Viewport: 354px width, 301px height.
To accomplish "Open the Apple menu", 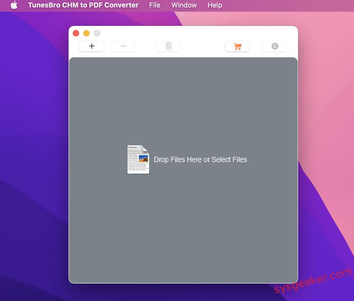I will click(x=14, y=5).
